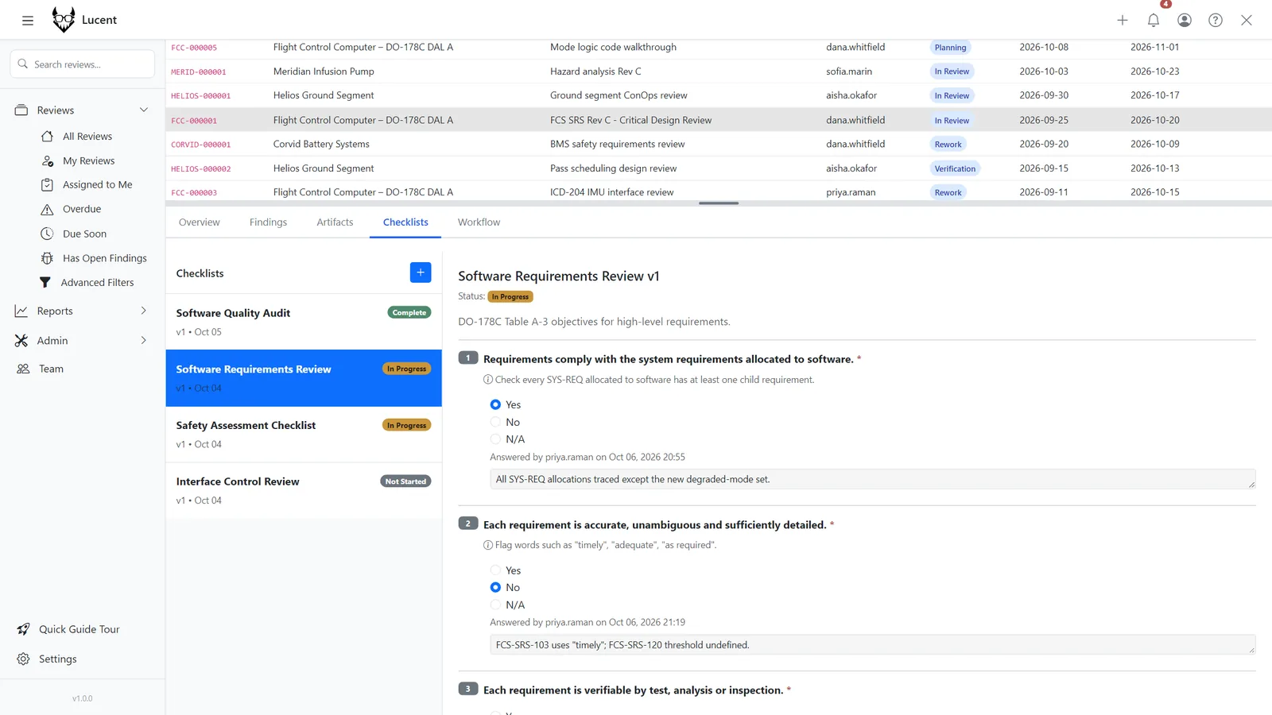Switch to the Findings tab
The image size is (1272, 715).
(x=268, y=222)
